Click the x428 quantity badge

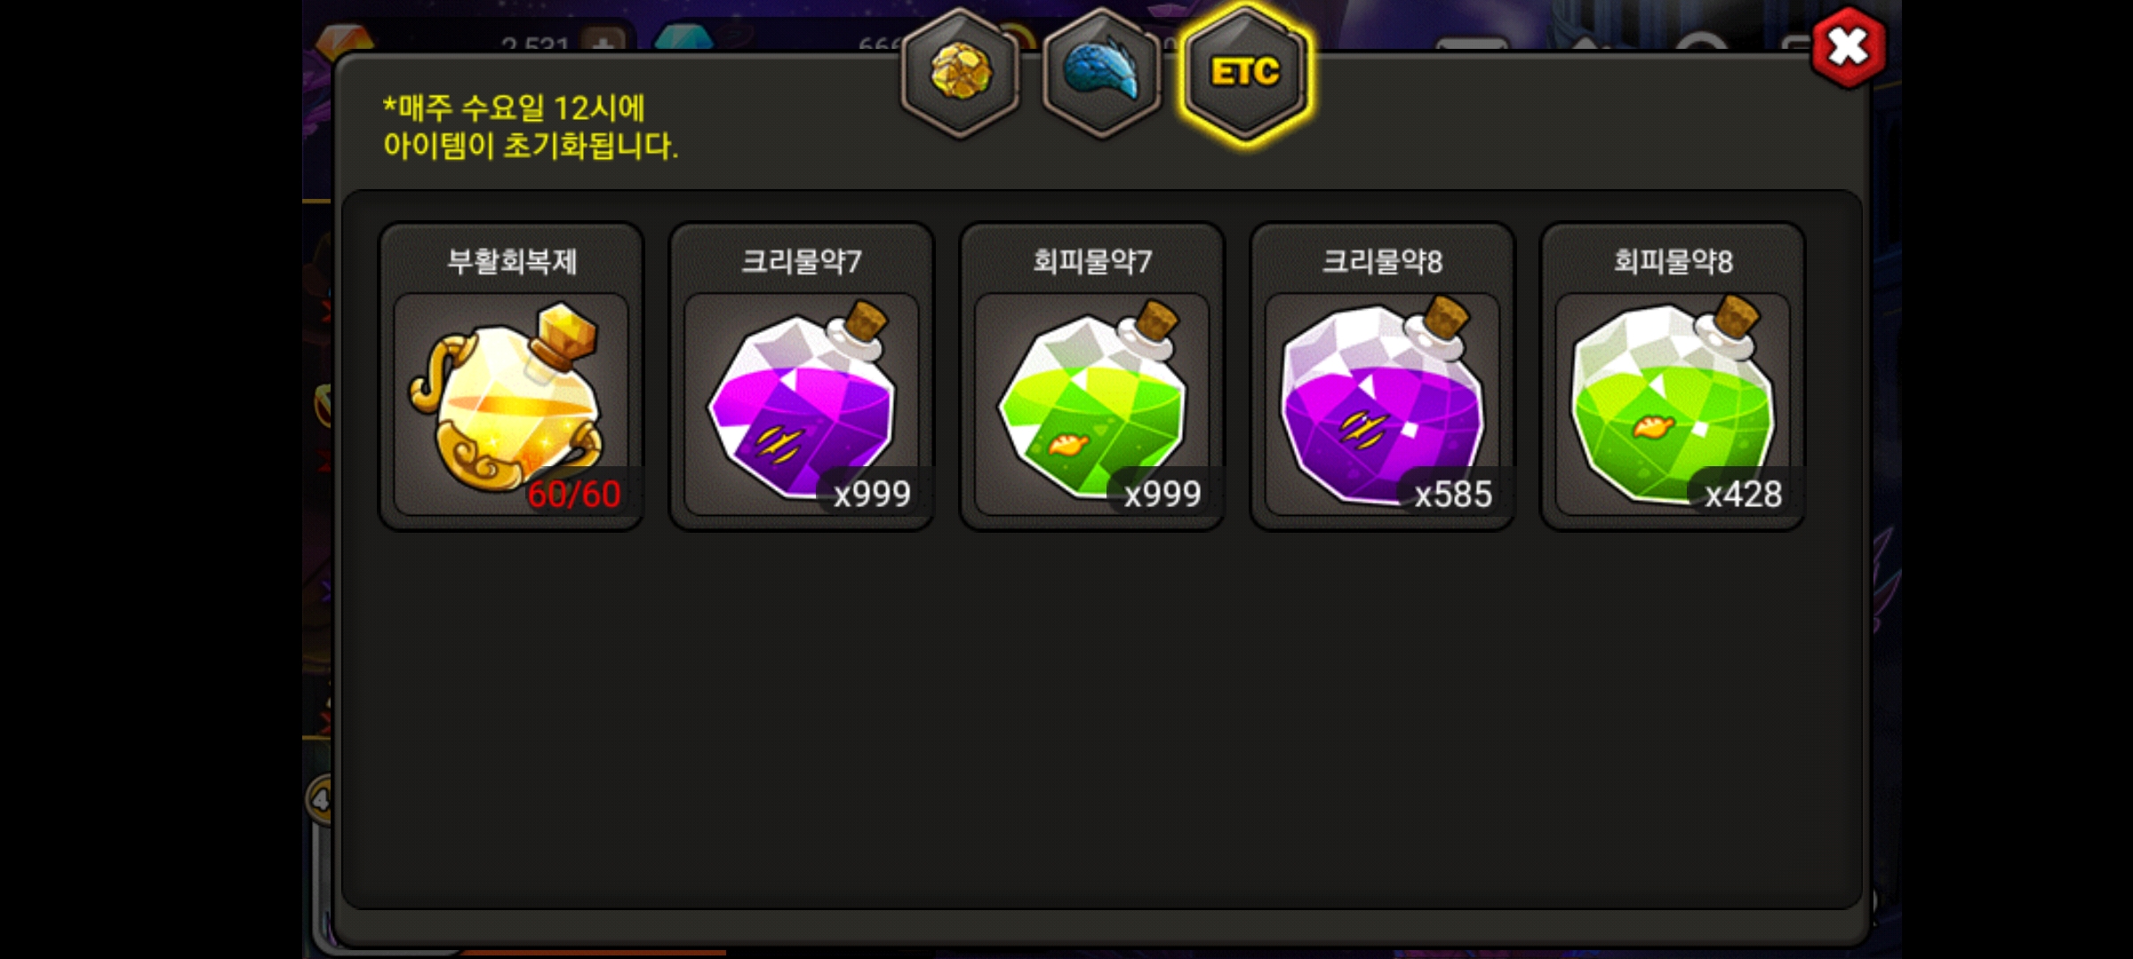1743,494
